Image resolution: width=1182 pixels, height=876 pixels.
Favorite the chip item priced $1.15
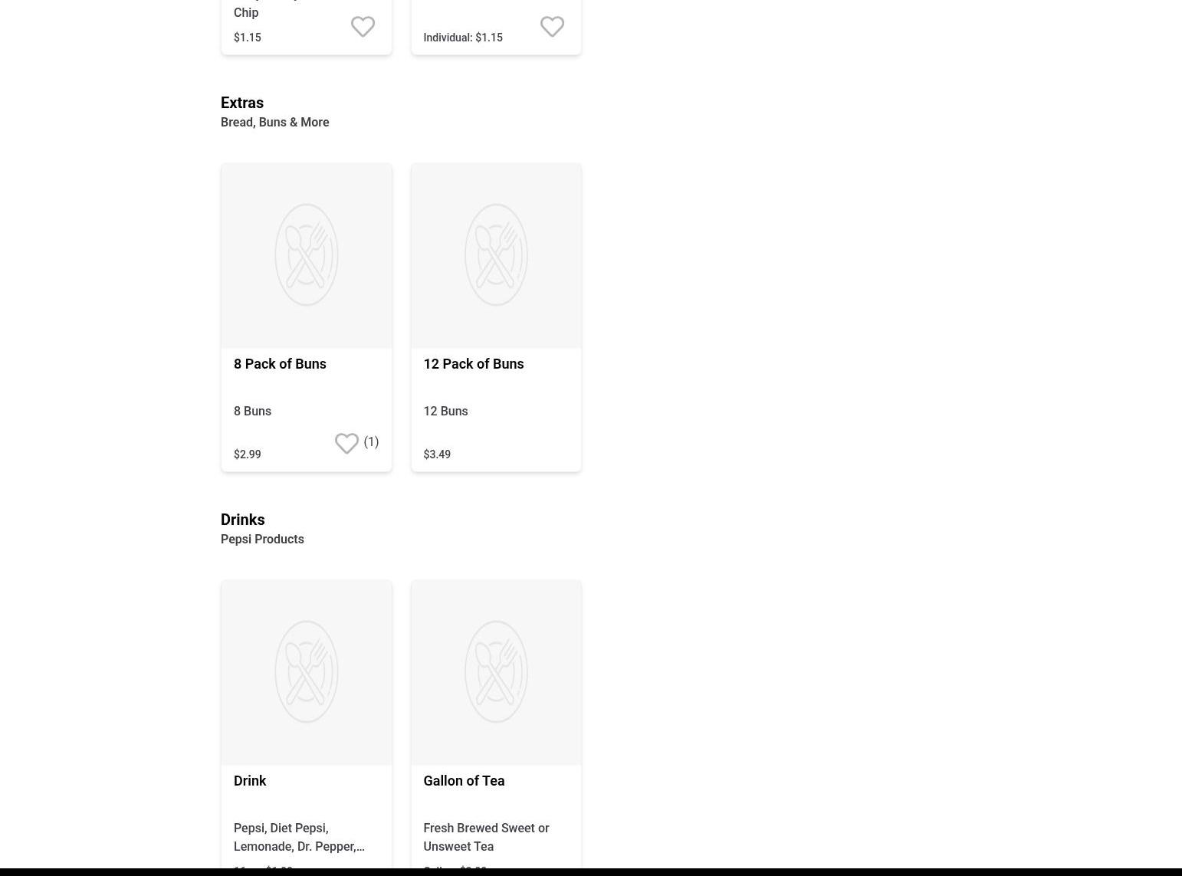click(x=363, y=27)
